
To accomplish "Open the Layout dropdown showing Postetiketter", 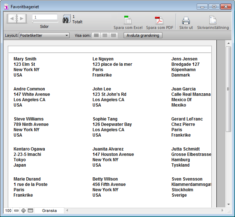I will [x=44, y=35].
